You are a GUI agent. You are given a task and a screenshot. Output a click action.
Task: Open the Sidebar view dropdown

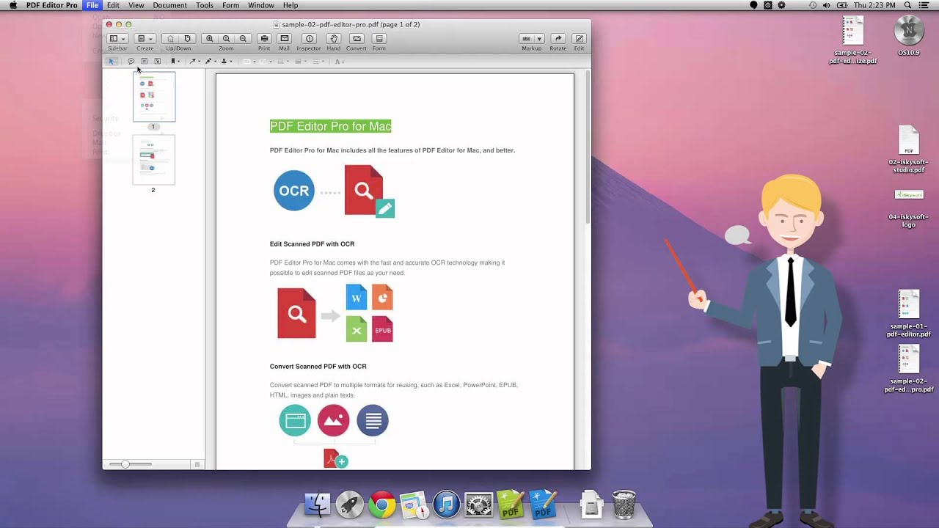[x=117, y=39]
